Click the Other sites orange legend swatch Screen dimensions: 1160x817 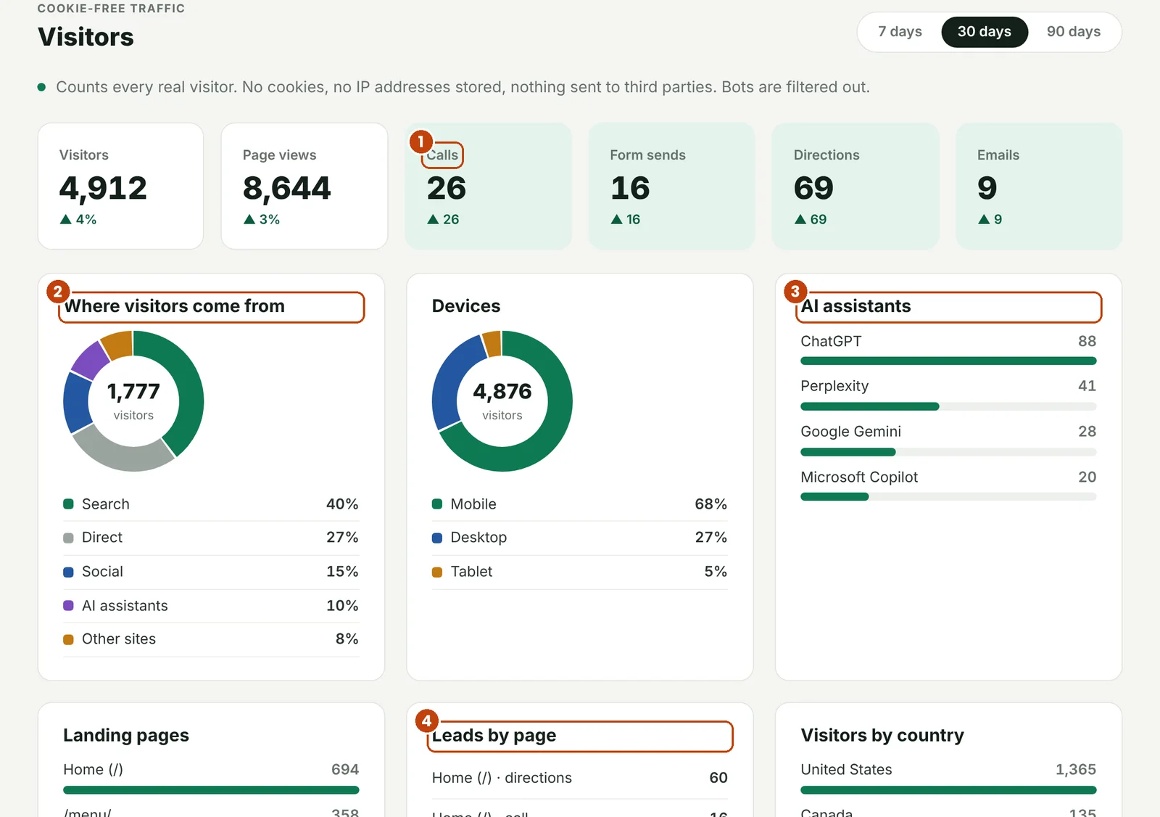tap(69, 639)
